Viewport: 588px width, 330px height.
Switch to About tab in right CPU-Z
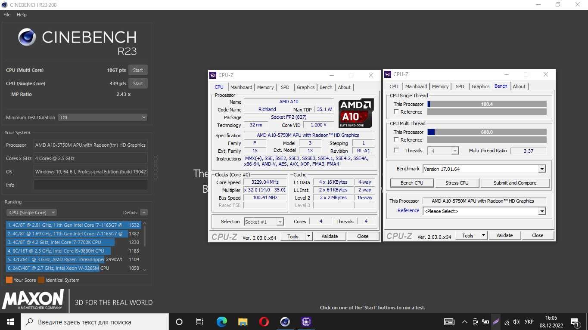click(x=519, y=86)
